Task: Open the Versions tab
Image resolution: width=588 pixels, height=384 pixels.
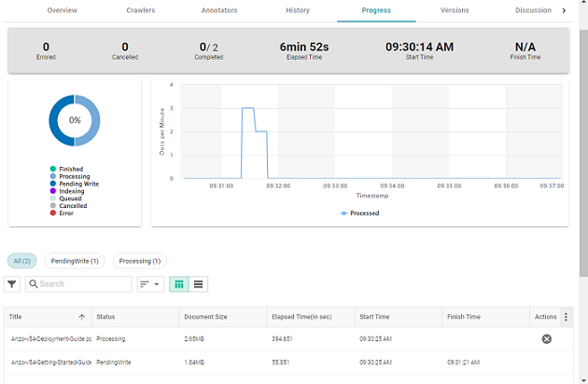Action: coord(455,10)
